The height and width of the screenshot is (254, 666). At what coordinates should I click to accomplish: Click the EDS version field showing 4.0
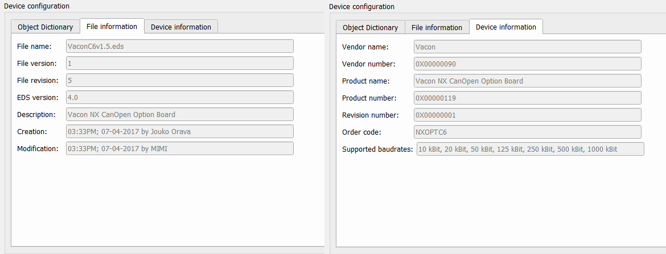180,97
